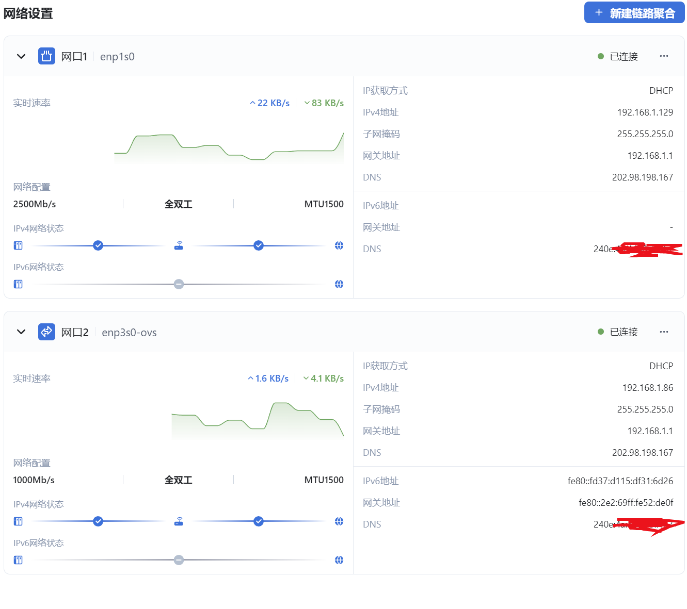Click first checkmark node in 网口1 IPv4 status
Screen dimensions: 687x609
98,245
